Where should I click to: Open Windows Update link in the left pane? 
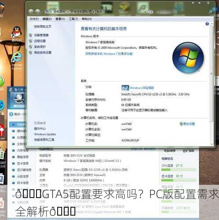[45, 134]
